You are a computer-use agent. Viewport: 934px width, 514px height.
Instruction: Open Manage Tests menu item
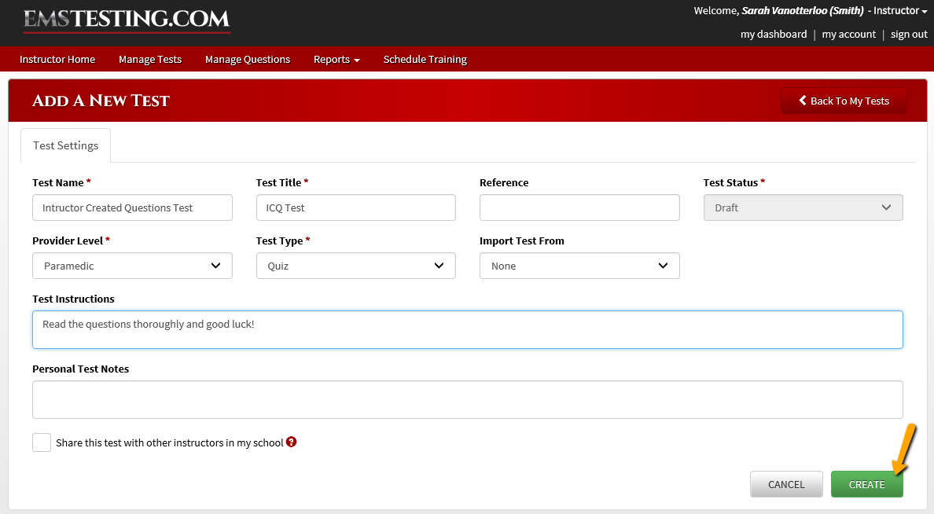150,60
